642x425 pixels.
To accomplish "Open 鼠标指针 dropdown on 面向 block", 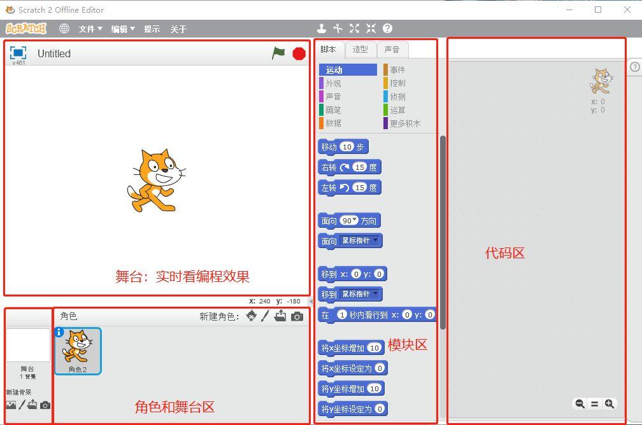I will pyautogui.click(x=376, y=240).
